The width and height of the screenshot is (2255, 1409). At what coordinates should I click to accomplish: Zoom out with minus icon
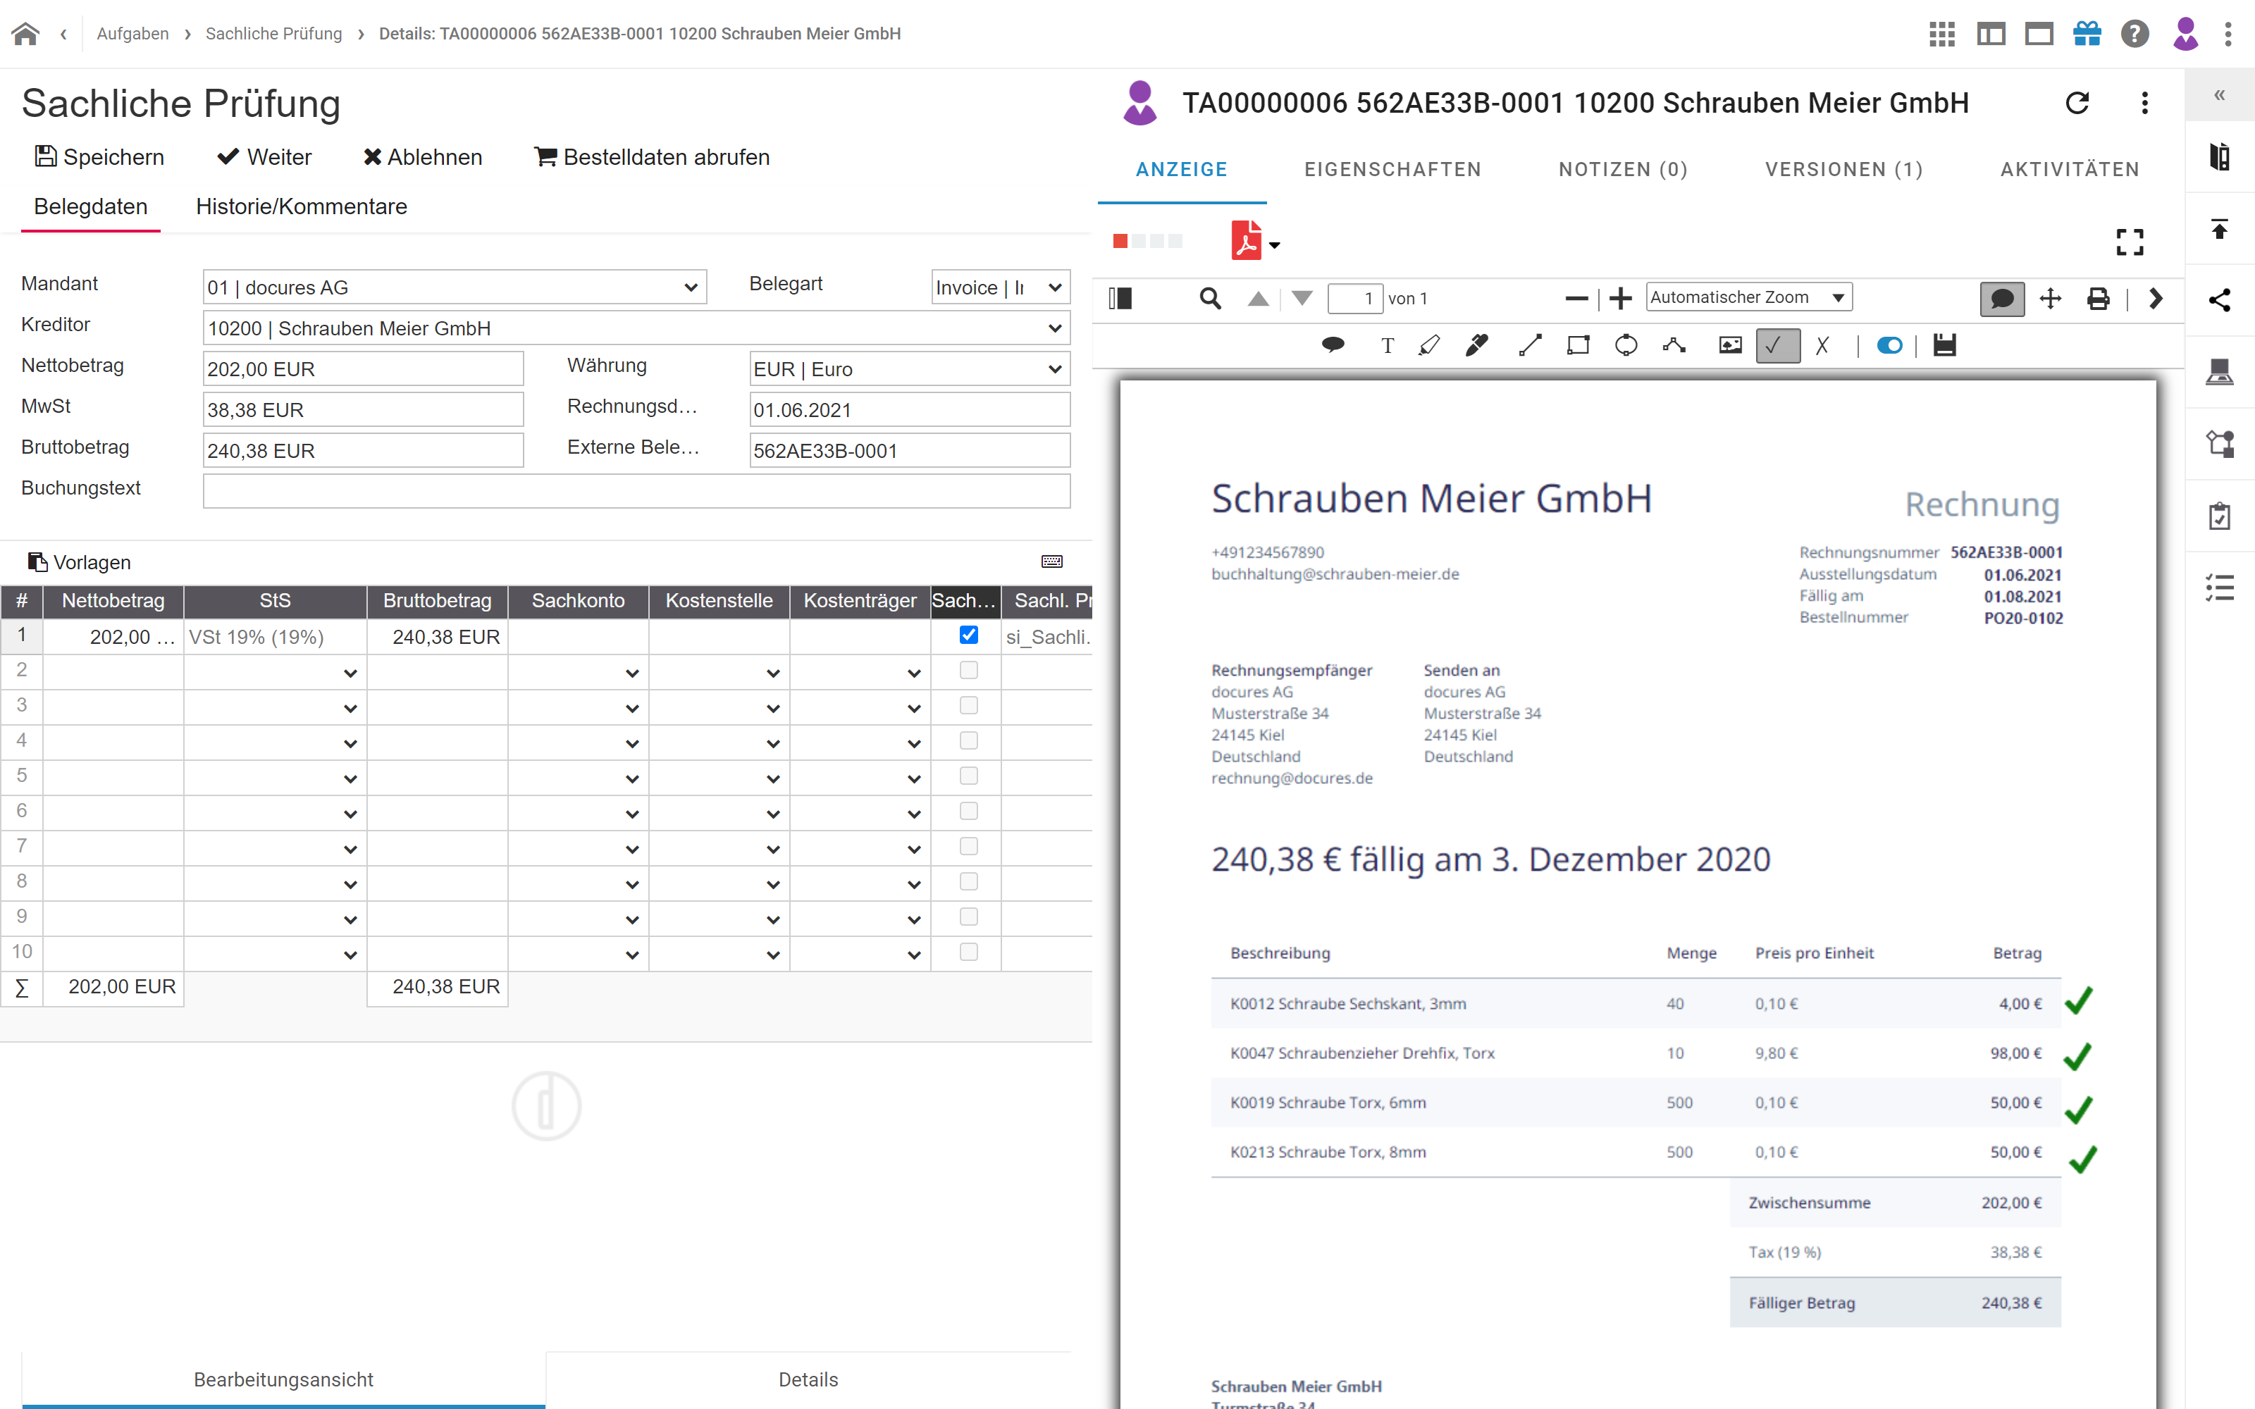pos(1576,298)
